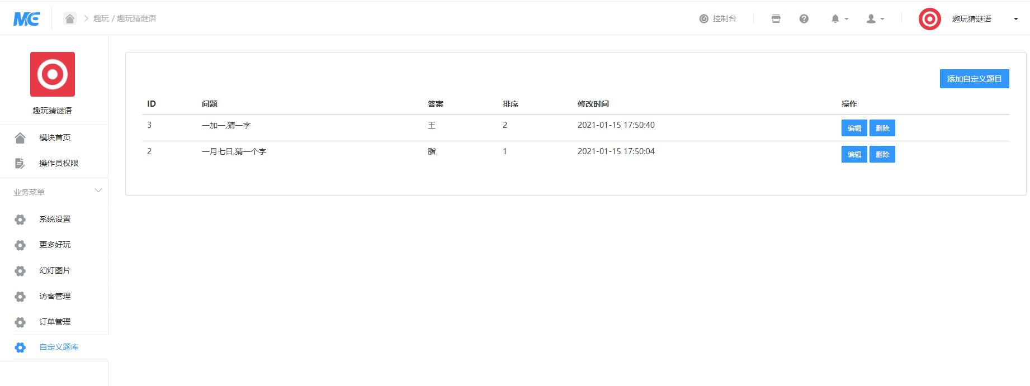The height and width of the screenshot is (386, 1030).
Task: Click the MC logo icon
Action: [26, 19]
